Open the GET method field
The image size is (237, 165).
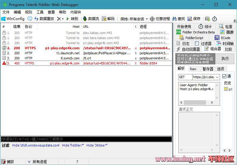(185, 77)
